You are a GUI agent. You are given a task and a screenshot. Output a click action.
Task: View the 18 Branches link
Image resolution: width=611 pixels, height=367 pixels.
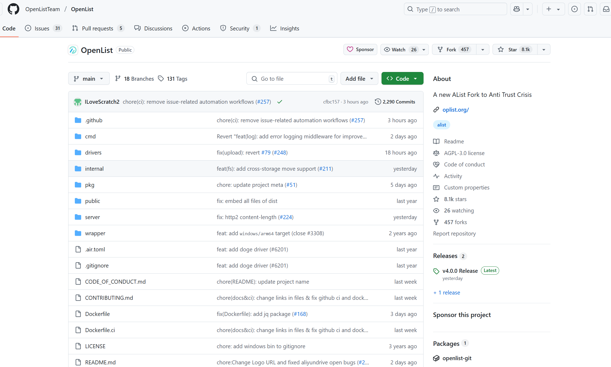[135, 79]
